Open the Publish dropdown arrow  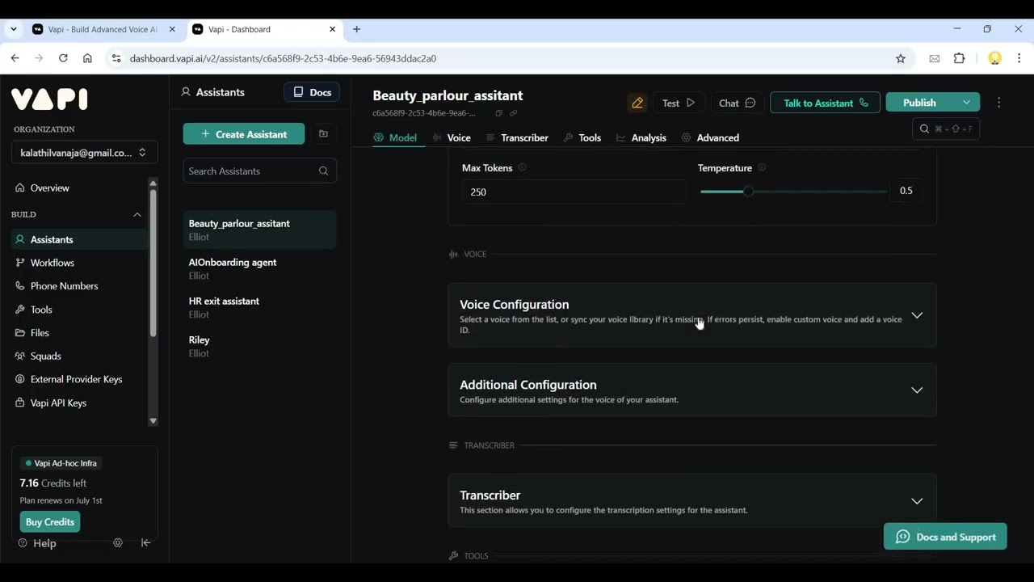(x=967, y=103)
